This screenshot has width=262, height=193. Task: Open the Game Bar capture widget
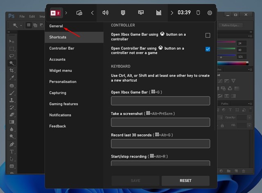tap(123, 13)
